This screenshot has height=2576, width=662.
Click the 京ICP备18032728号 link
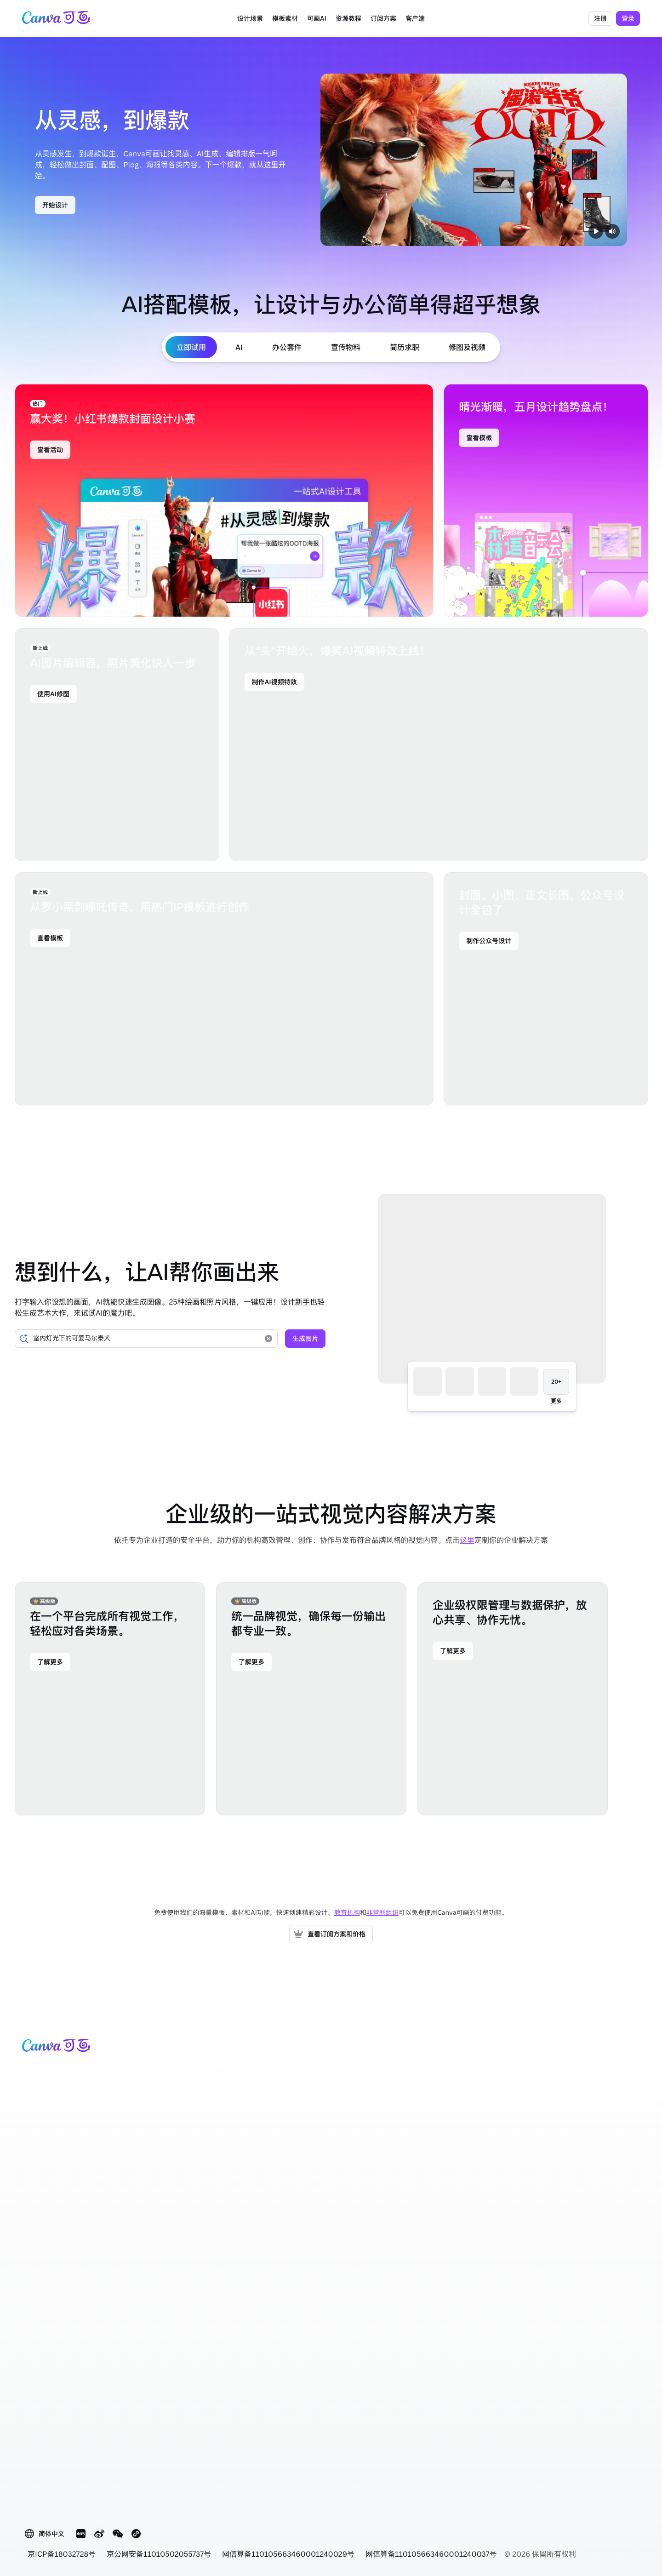click(61, 2553)
